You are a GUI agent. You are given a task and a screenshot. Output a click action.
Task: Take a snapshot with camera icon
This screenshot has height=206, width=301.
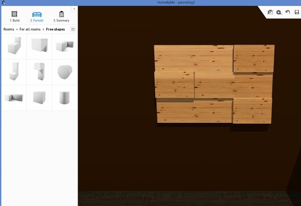[x=270, y=12]
